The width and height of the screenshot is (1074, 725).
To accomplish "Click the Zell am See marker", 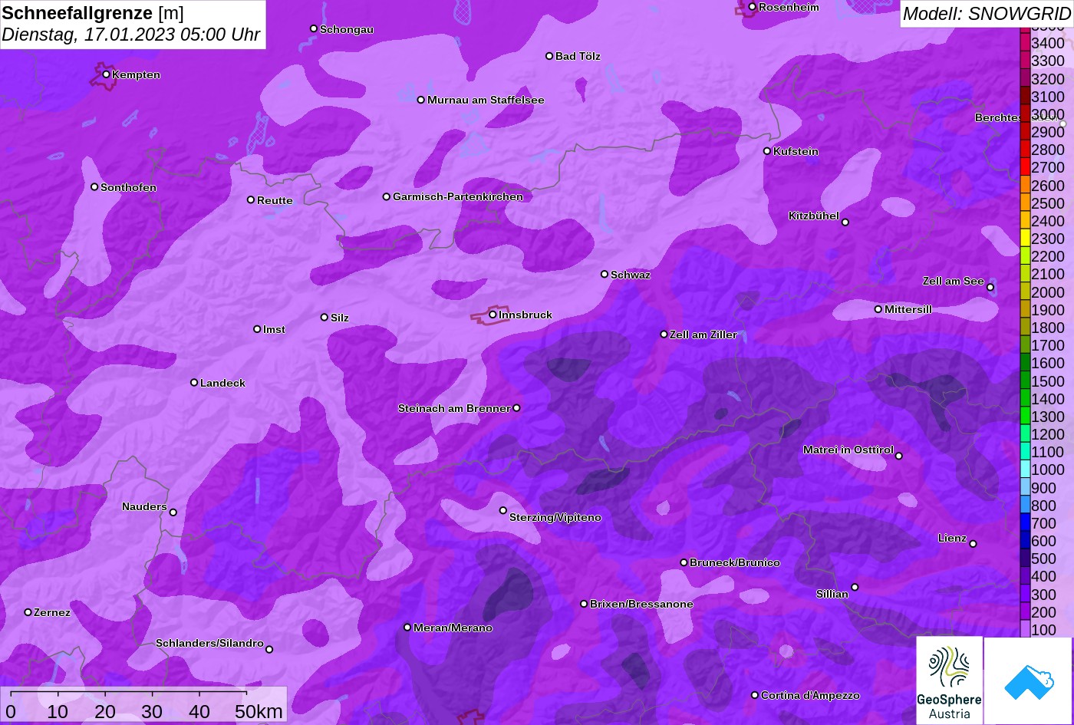I will tap(990, 288).
